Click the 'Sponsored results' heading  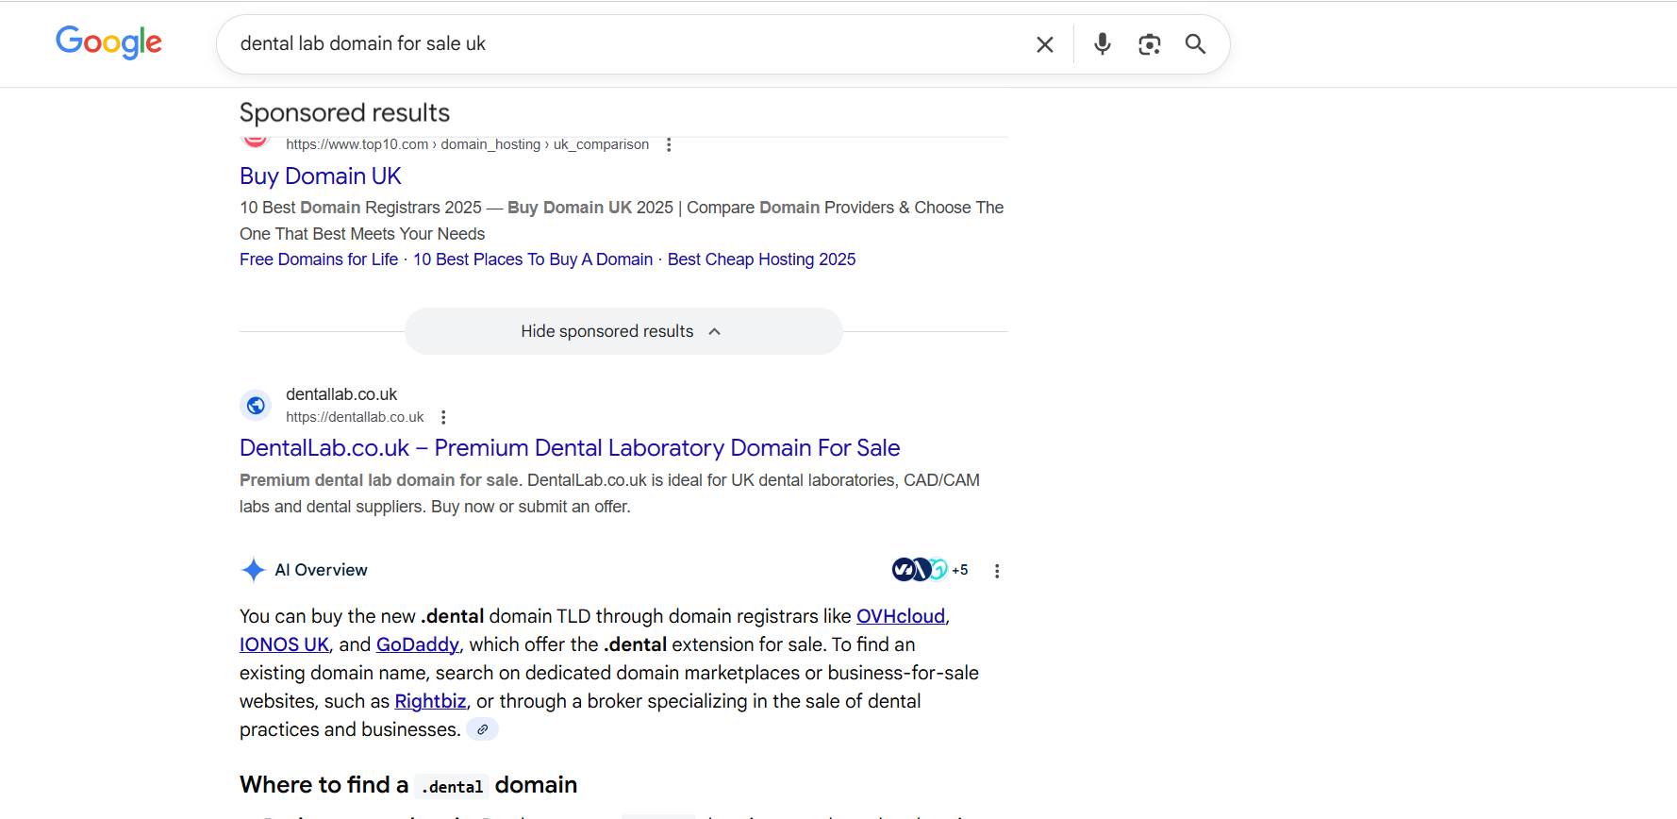click(x=344, y=113)
